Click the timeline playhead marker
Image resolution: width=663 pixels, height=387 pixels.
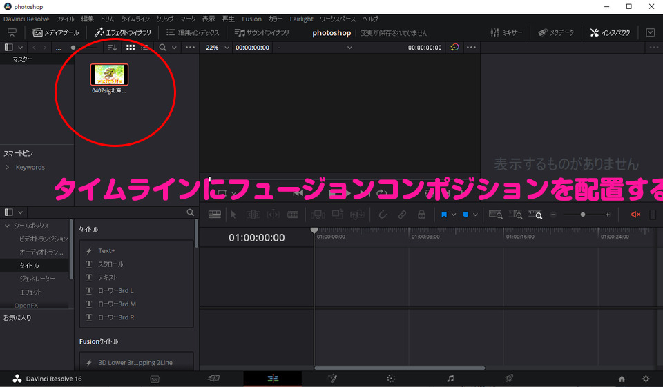tap(314, 230)
